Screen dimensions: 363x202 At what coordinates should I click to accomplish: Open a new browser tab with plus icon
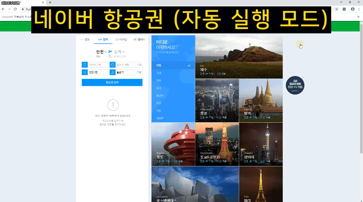[50, 3]
